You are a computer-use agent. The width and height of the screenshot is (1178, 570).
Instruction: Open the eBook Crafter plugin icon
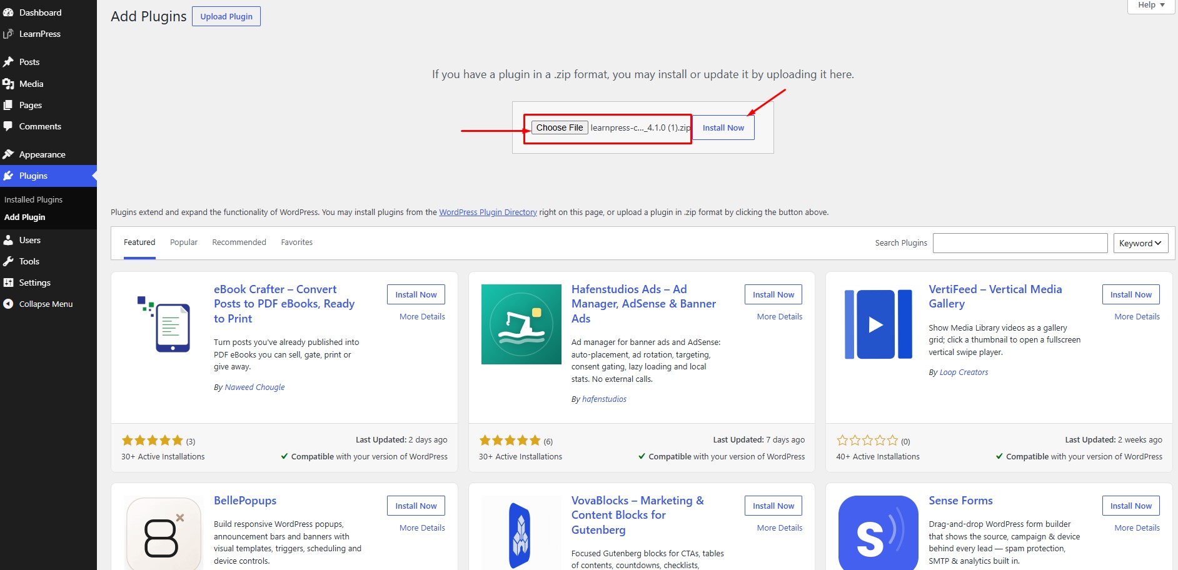(164, 324)
